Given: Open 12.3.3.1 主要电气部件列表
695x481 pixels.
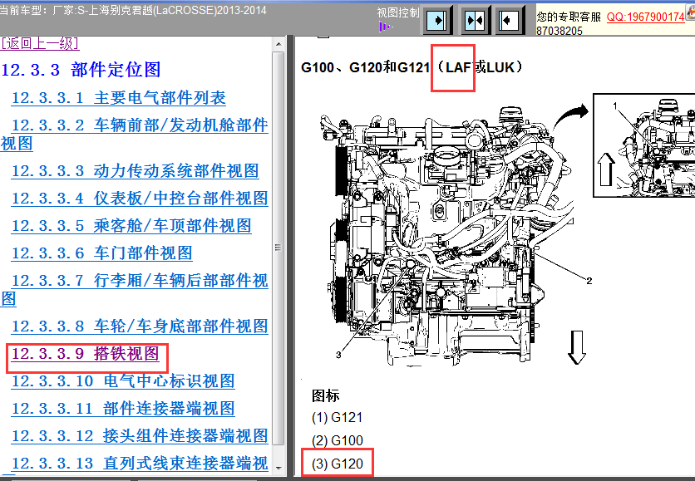Looking at the screenshot, I should pos(118,98).
